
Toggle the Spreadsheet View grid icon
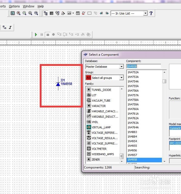pyautogui.click(x=52, y=13)
